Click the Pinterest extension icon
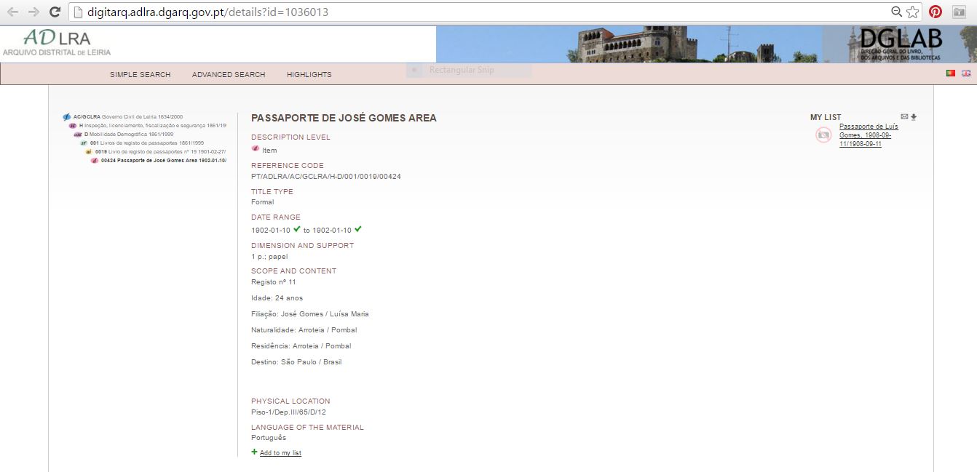 (936, 12)
